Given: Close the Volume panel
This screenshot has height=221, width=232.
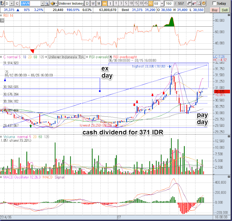Looking at the screenshot, I should coord(229,136).
